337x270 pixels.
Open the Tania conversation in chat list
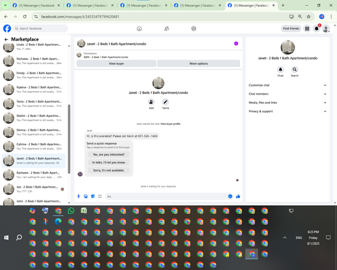pos(34,104)
